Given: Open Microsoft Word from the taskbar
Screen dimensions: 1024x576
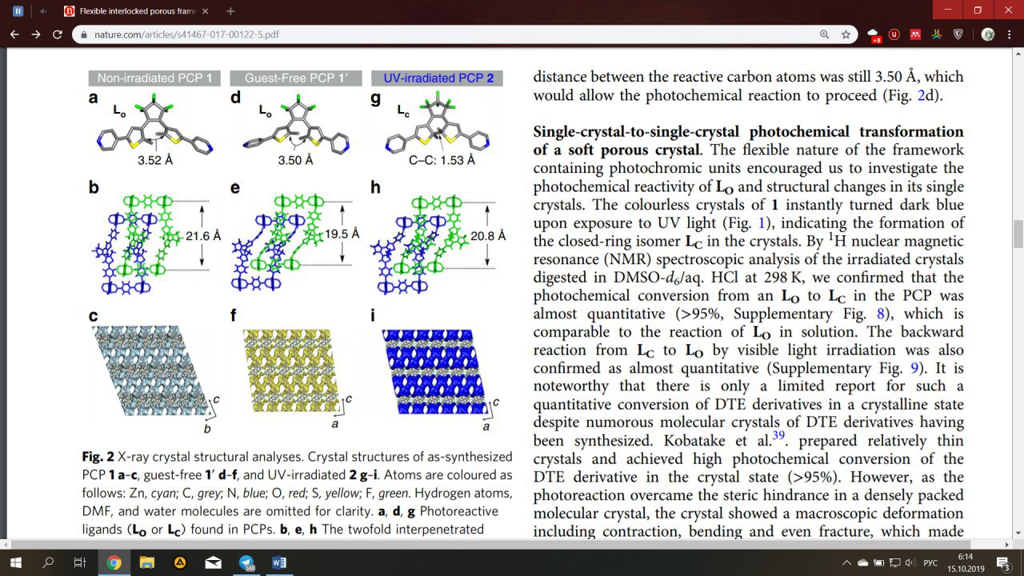Looking at the screenshot, I should (279, 562).
